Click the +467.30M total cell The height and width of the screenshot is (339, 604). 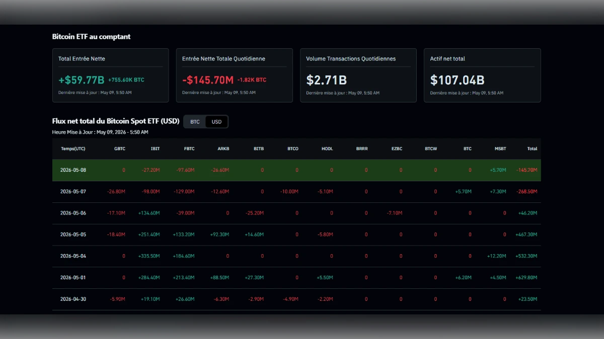pos(526,235)
